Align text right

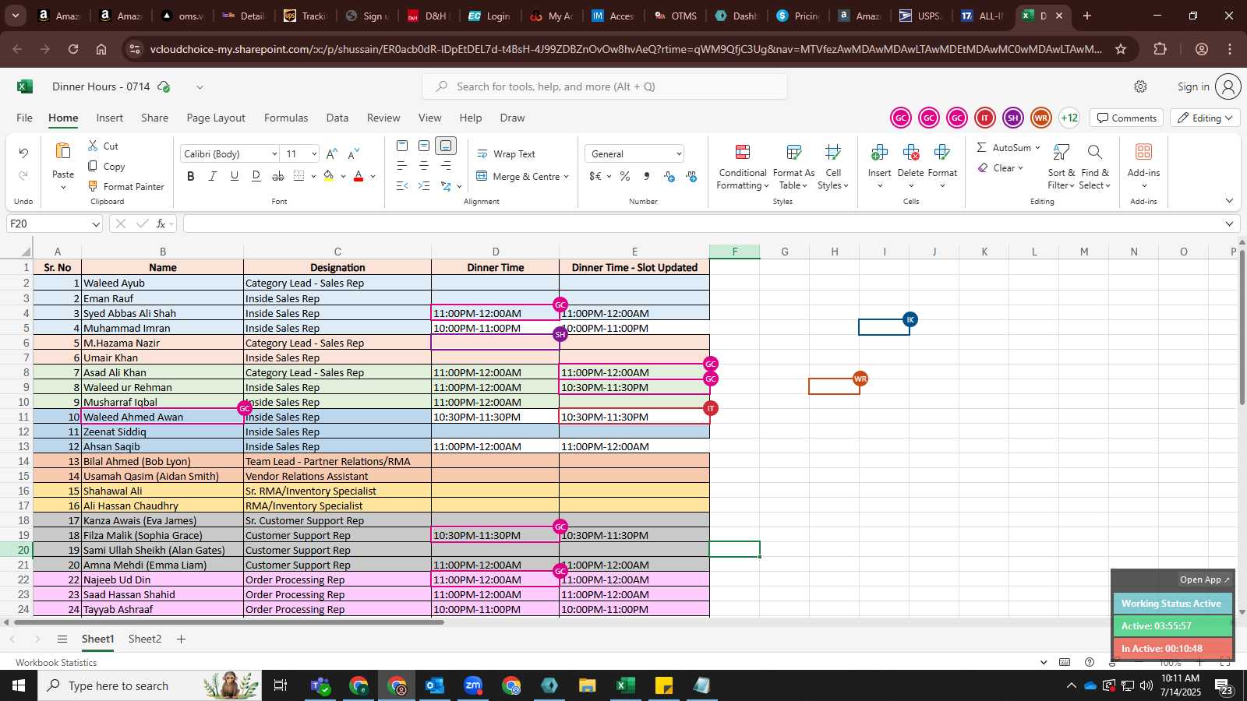[446, 166]
